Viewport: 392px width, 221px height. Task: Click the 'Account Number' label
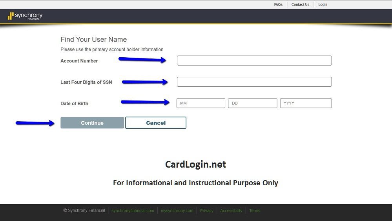79,61
